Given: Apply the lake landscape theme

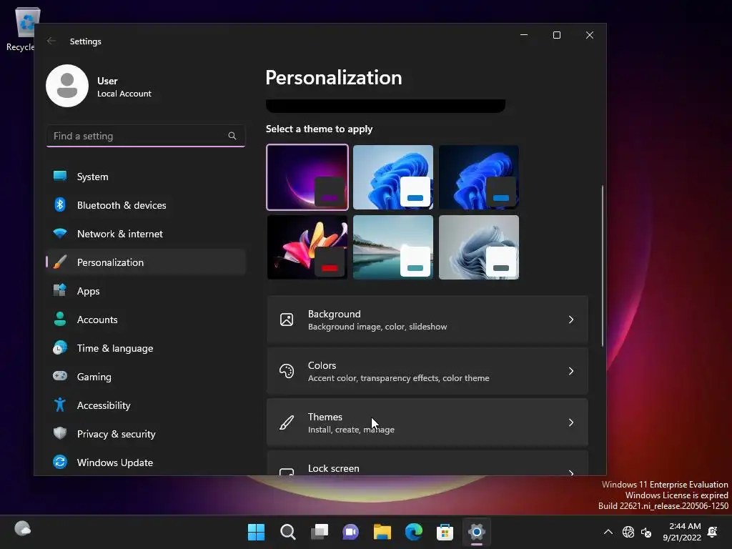Looking at the screenshot, I should [x=393, y=247].
